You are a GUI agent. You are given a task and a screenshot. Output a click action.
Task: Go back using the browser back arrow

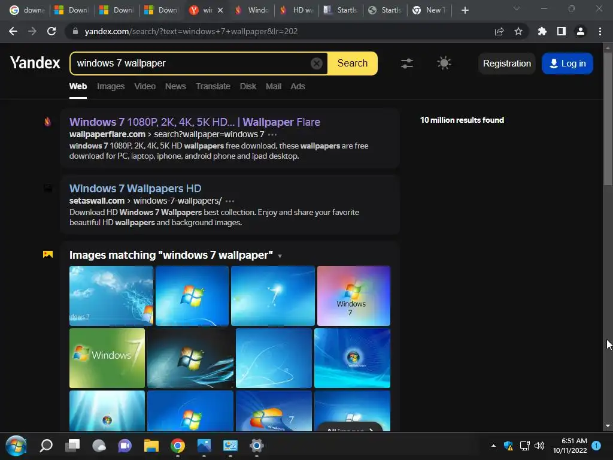point(13,31)
